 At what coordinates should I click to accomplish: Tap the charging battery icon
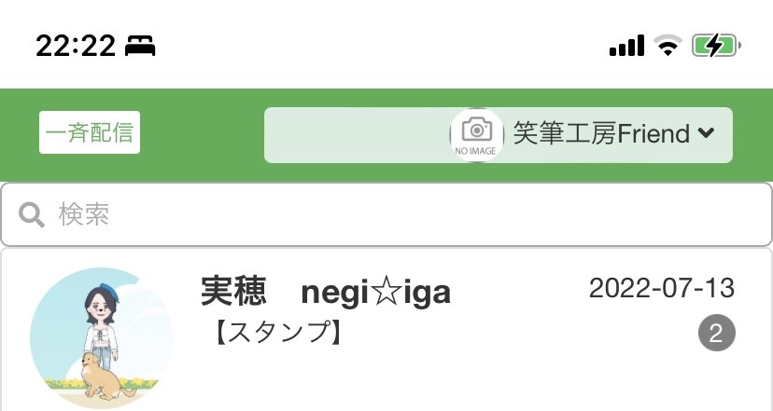[x=716, y=47]
